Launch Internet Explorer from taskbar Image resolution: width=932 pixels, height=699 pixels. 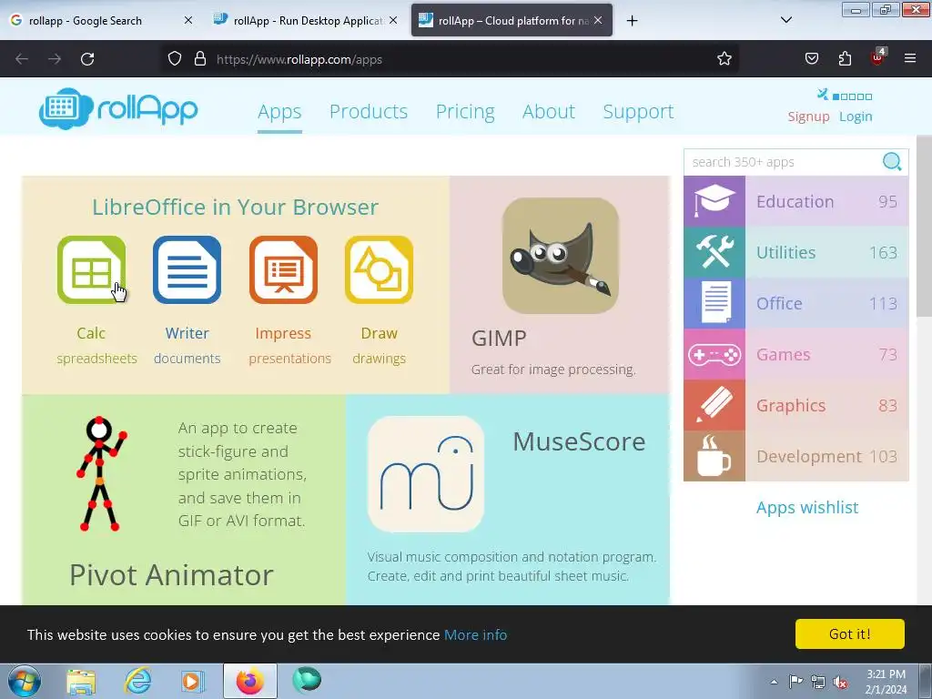138,681
